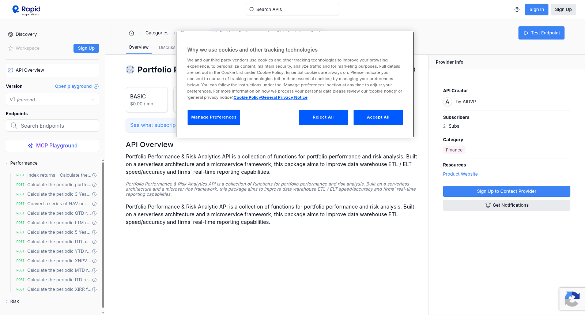The image size is (585, 315).
Task: Click the Portfolio API logo icon
Action: click(x=130, y=70)
